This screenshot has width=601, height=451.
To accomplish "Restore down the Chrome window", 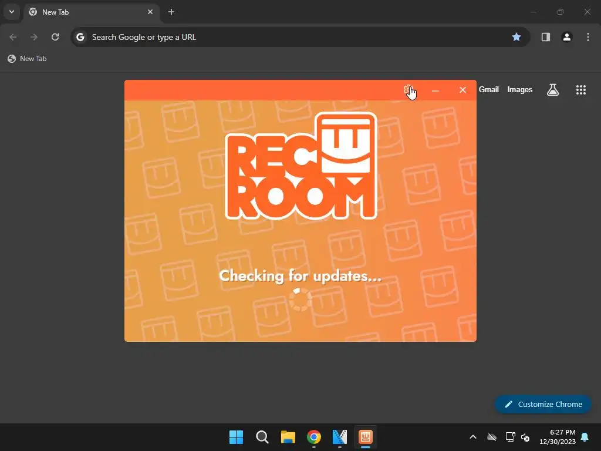I will (x=561, y=12).
